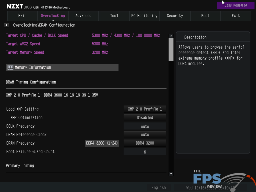
Task: Go to the Security tab
Action: [175, 16]
